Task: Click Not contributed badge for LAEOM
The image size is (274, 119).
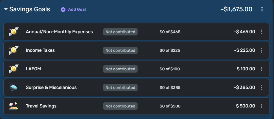Action: [120, 69]
